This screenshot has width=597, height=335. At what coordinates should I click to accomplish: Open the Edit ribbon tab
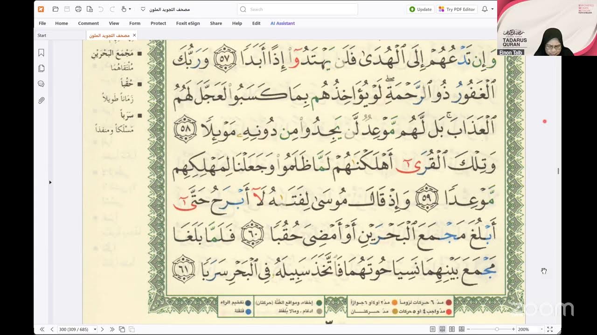coord(256,23)
